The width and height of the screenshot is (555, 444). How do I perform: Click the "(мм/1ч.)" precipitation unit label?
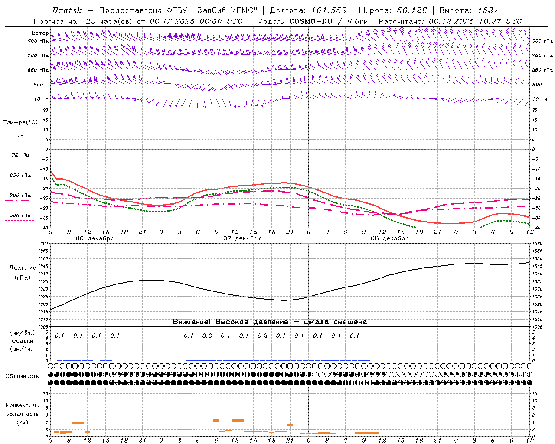tap(23, 349)
